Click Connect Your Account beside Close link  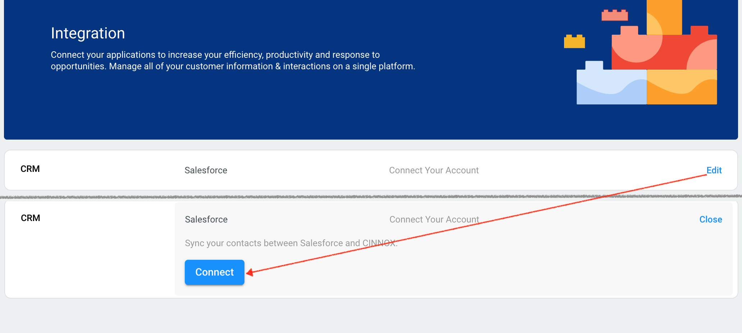434,220
